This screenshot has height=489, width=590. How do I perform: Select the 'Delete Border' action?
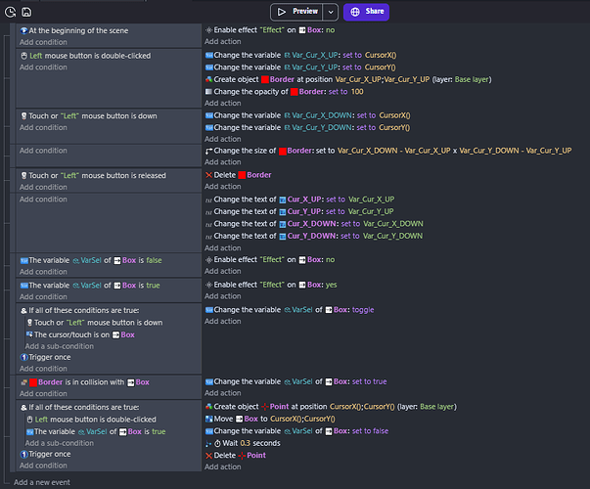coord(239,175)
